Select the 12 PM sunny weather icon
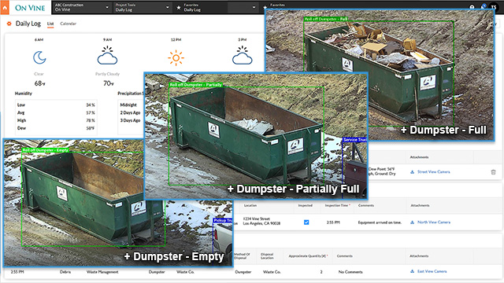This screenshot has width=504, height=283. tap(176, 58)
